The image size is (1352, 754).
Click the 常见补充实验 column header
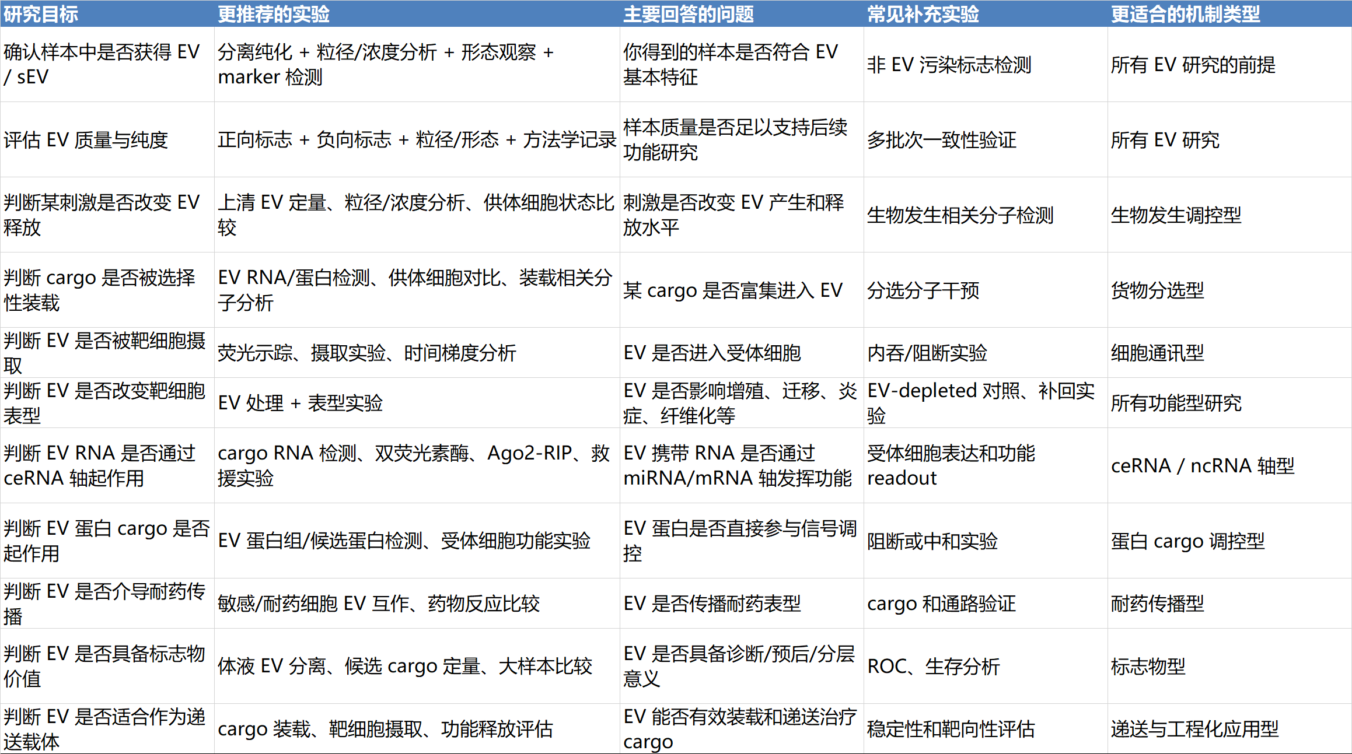coord(923,14)
